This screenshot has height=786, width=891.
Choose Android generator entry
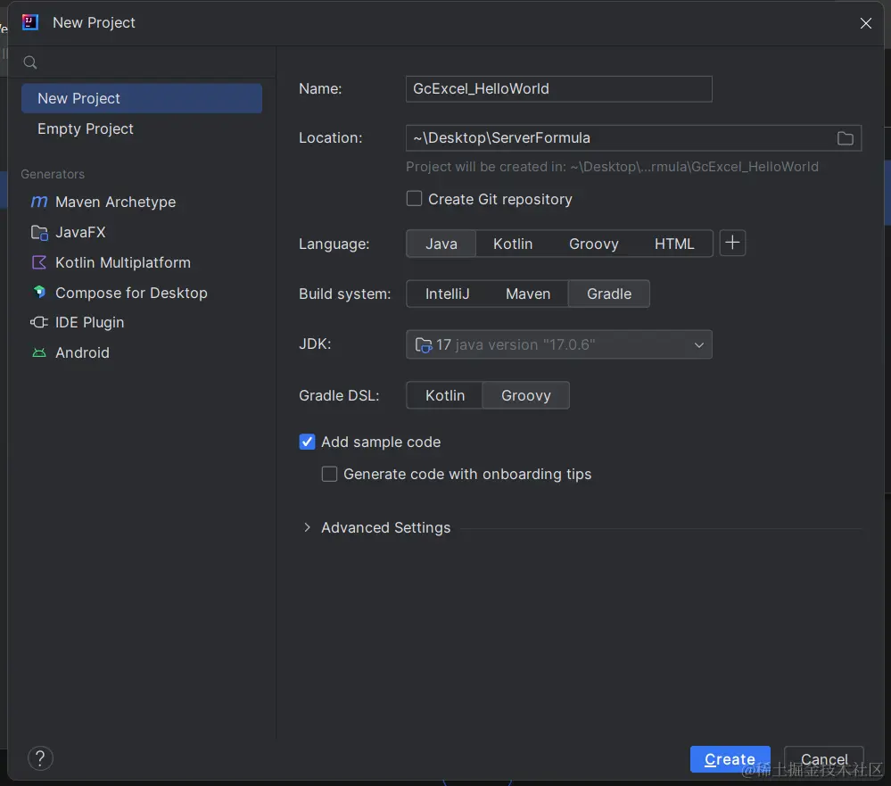pos(142,353)
